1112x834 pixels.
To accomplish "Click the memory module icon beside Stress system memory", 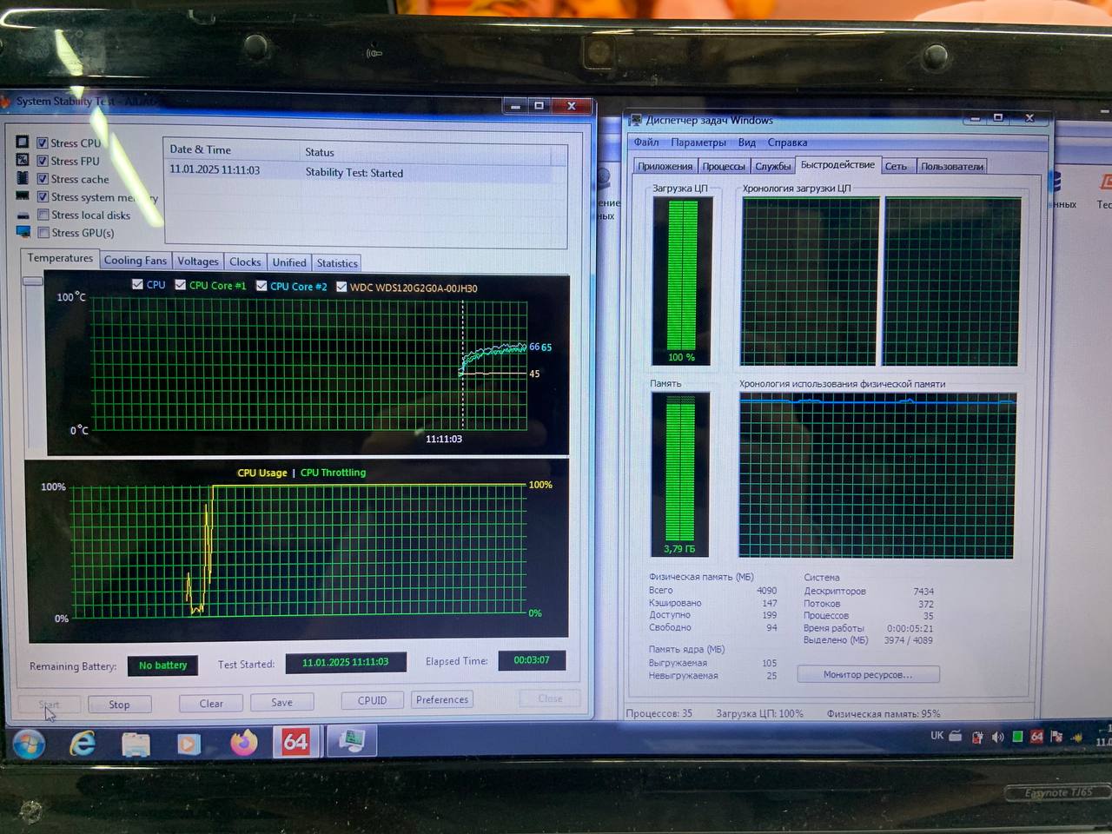I will [x=23, y=196].
